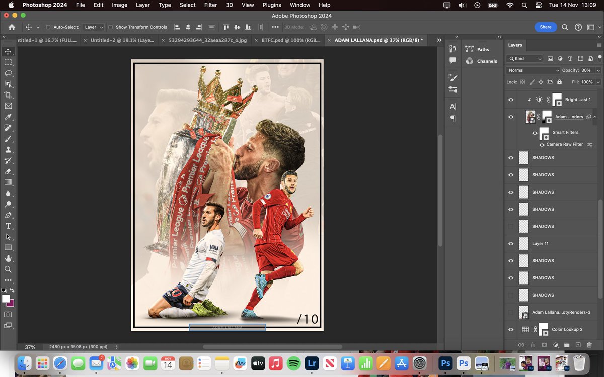Select the Path Selection tool
Screen dimensions: 604x377
8,237
